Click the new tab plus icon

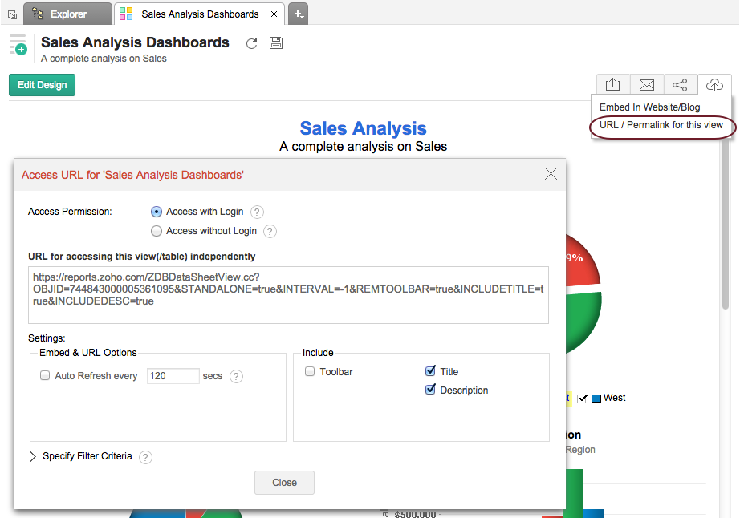click(298, 14)
